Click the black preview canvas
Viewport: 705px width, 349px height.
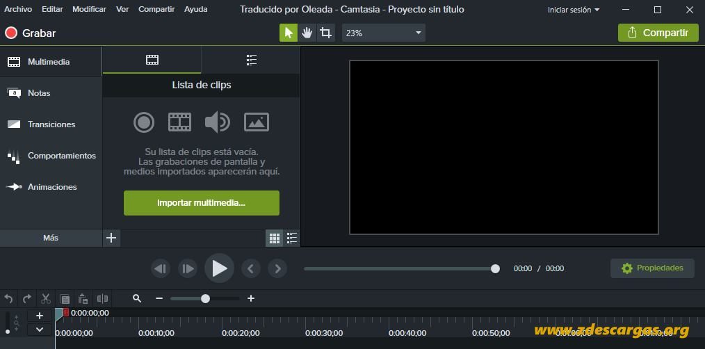point(503,147)
